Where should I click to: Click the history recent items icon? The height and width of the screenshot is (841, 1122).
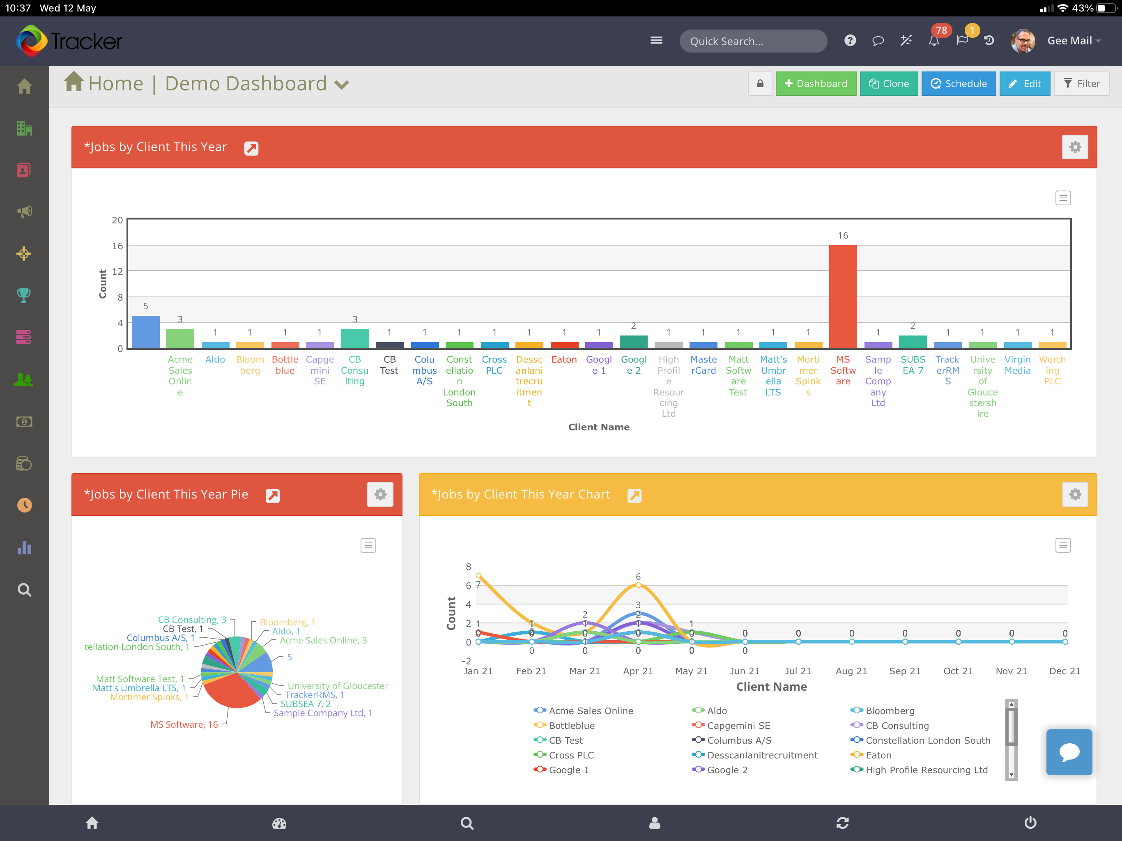(x=989, y=41)
